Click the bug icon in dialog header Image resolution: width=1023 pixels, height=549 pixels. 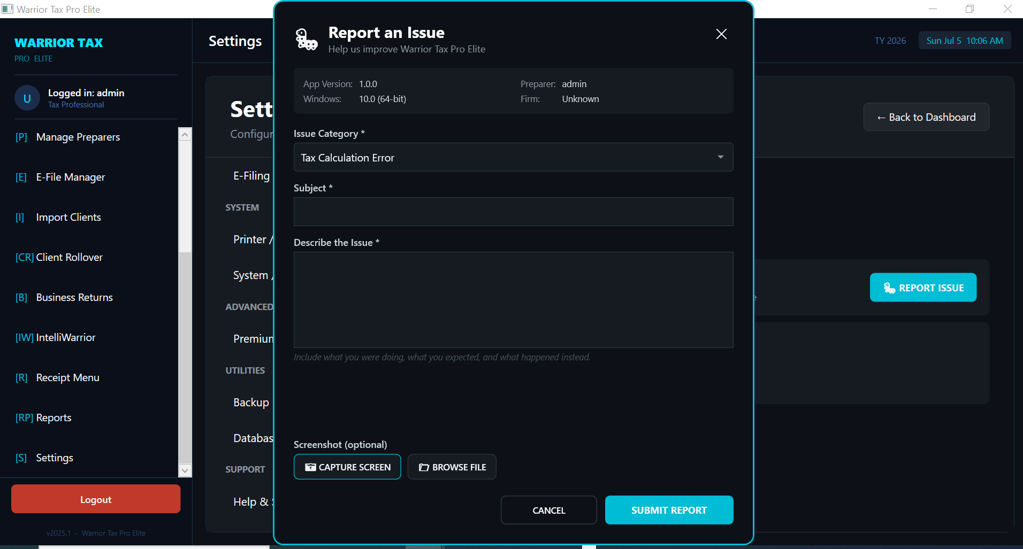click(307, 40)
